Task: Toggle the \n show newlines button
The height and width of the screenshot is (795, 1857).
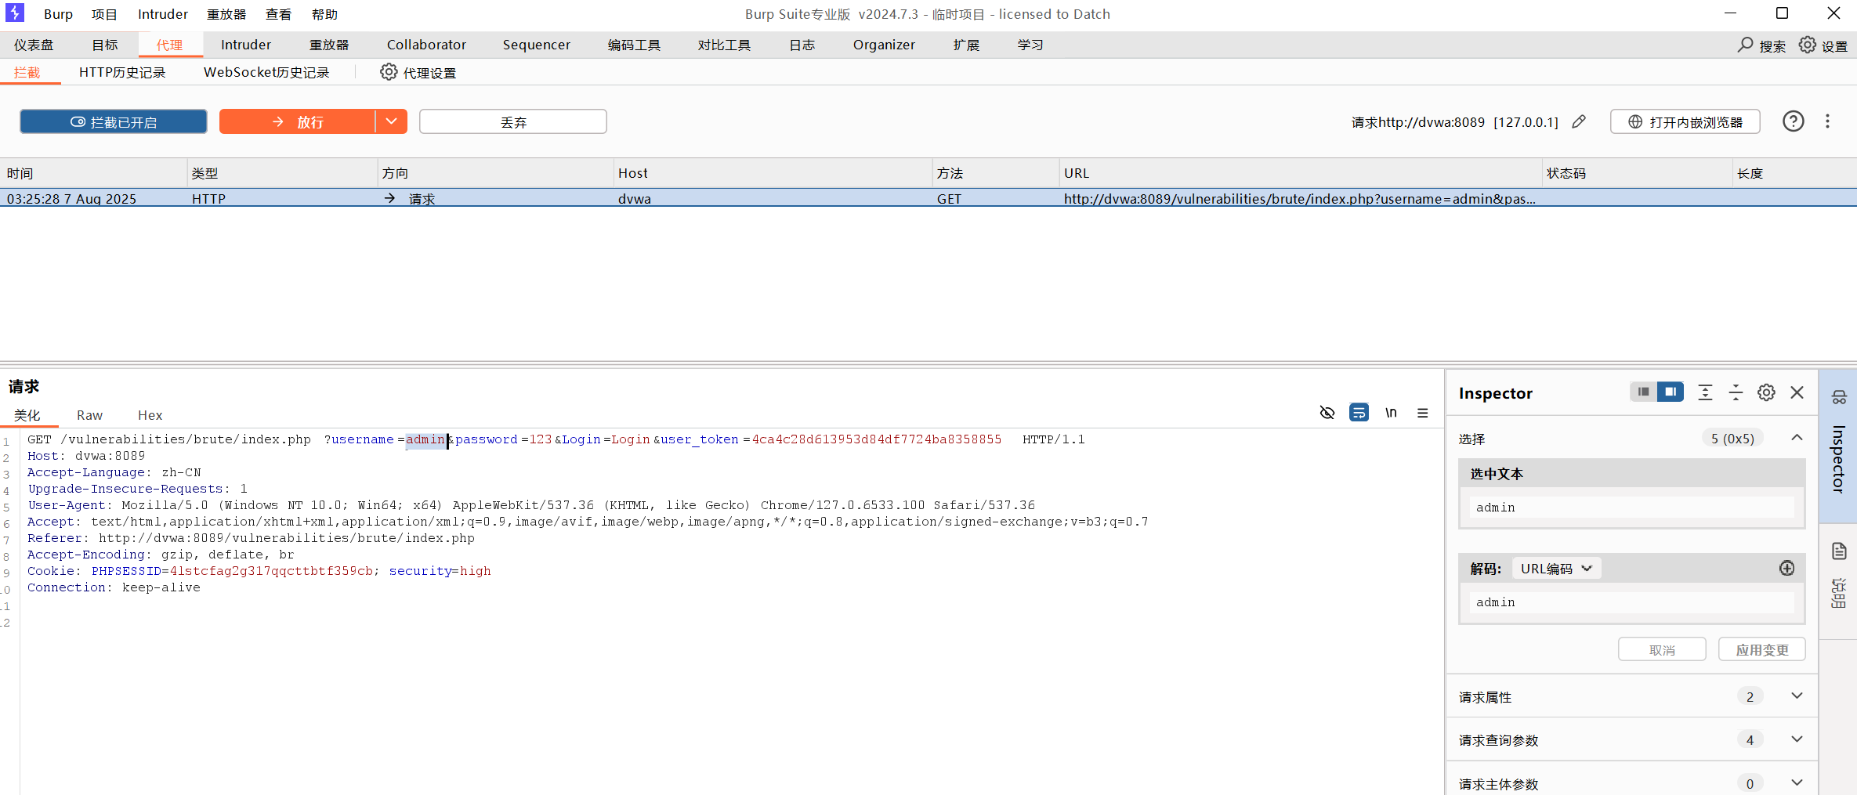Action: pos(1391,413)
